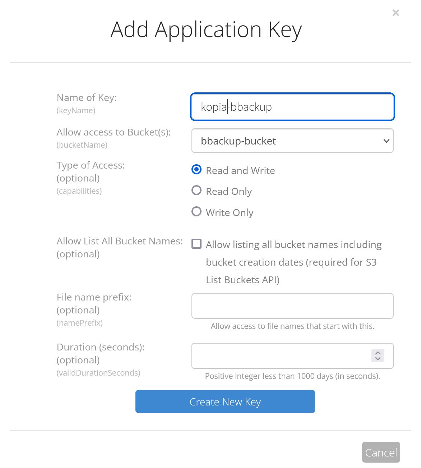Click the validDurationSeconds label
Image resolution: width=421 pixels, height=468 pixels.
click(98, 373)
